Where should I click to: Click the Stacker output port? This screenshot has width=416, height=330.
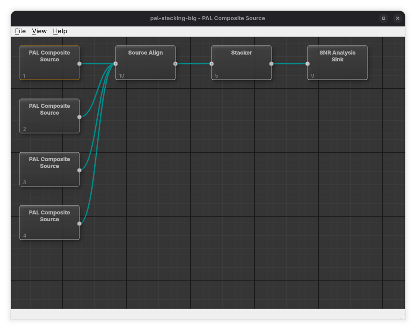click(271, 64)
